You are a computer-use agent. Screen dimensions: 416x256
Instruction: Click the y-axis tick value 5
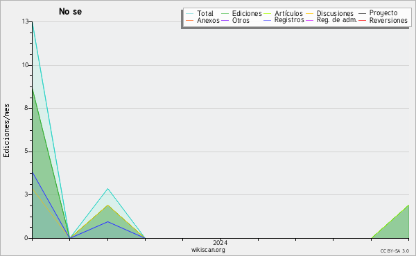(26, 151)
